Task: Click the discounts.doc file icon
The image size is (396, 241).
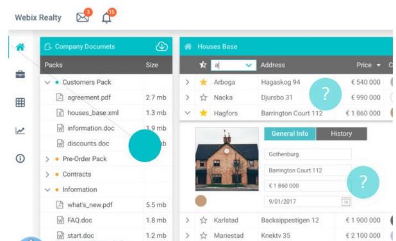Action: click(x=60, y=144)
